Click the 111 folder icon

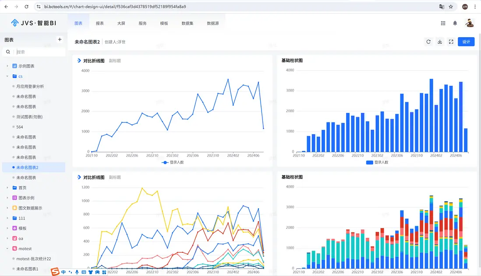[x=14, y=218]
